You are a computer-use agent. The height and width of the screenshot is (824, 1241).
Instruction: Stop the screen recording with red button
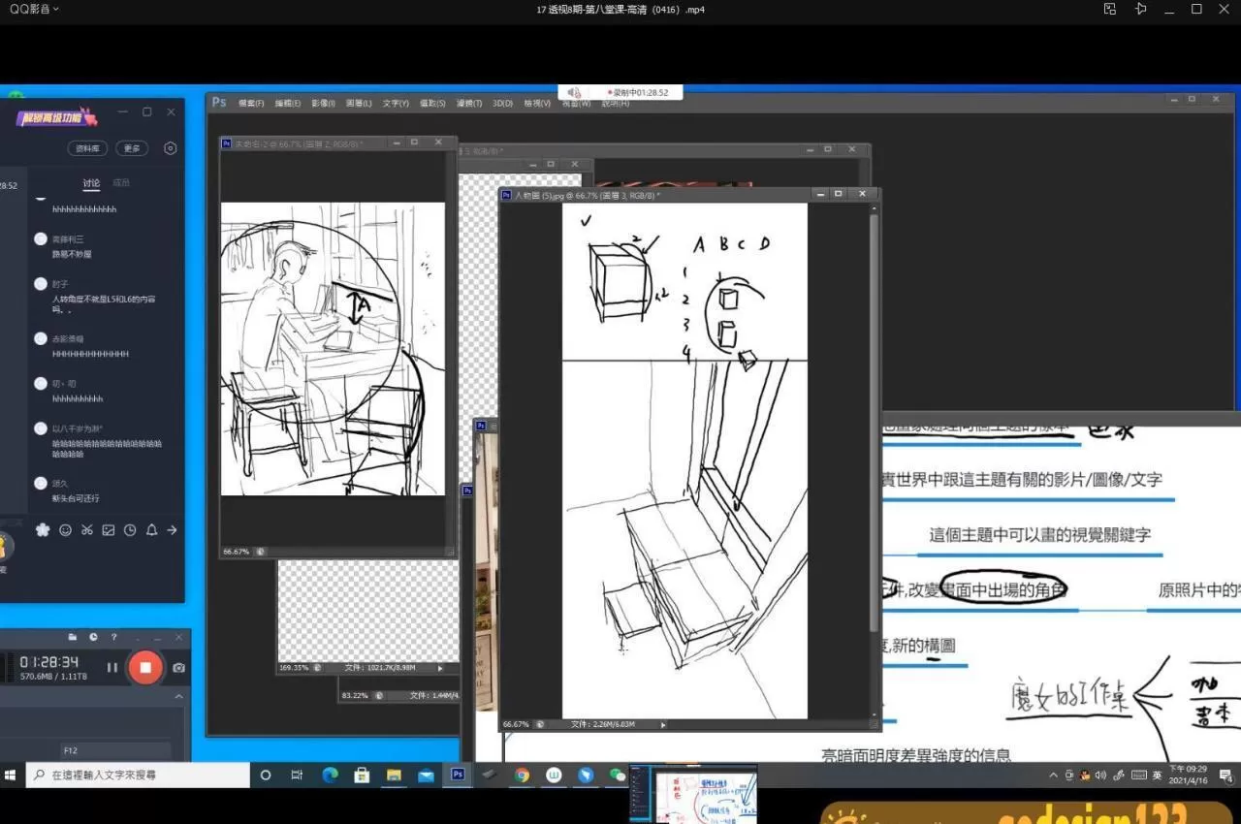(x=145, y=667)
